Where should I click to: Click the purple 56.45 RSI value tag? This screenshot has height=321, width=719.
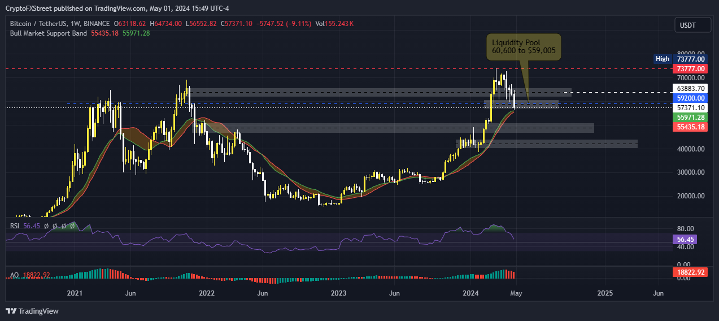[x=685, y=239]
